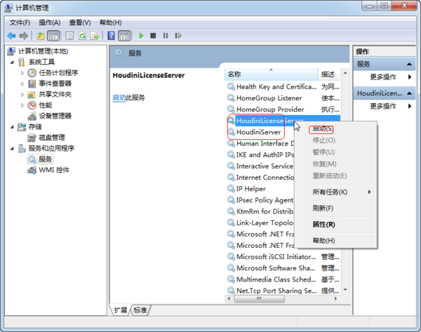The width and height of the screenshot is (421, 332).
Task: Toggle the Show/Hide Console Tree icon
Action: [53, 36]
